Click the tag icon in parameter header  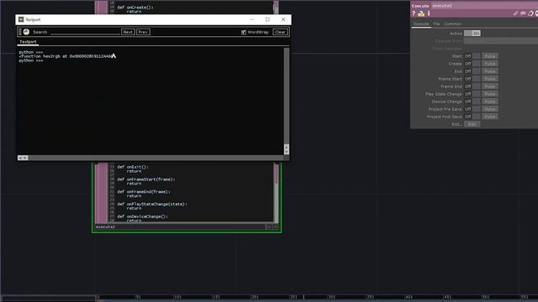click(x=530, y=13)
